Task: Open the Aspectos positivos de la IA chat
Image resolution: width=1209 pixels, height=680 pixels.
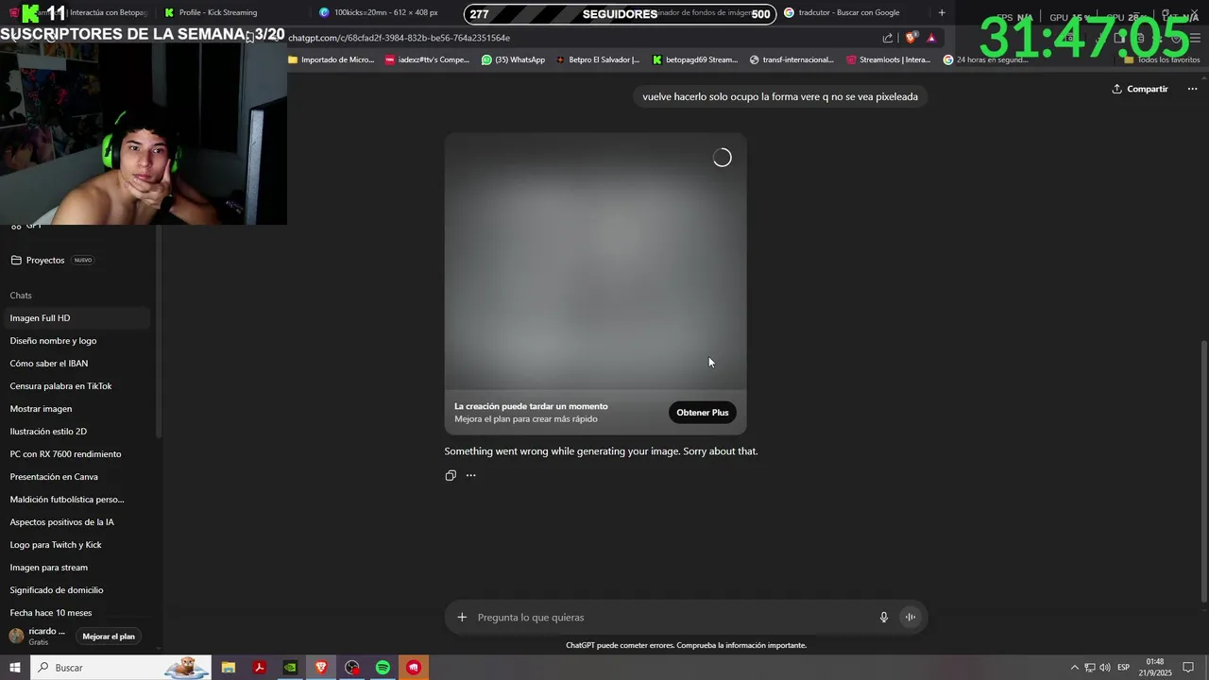Action: pos(77,522)
